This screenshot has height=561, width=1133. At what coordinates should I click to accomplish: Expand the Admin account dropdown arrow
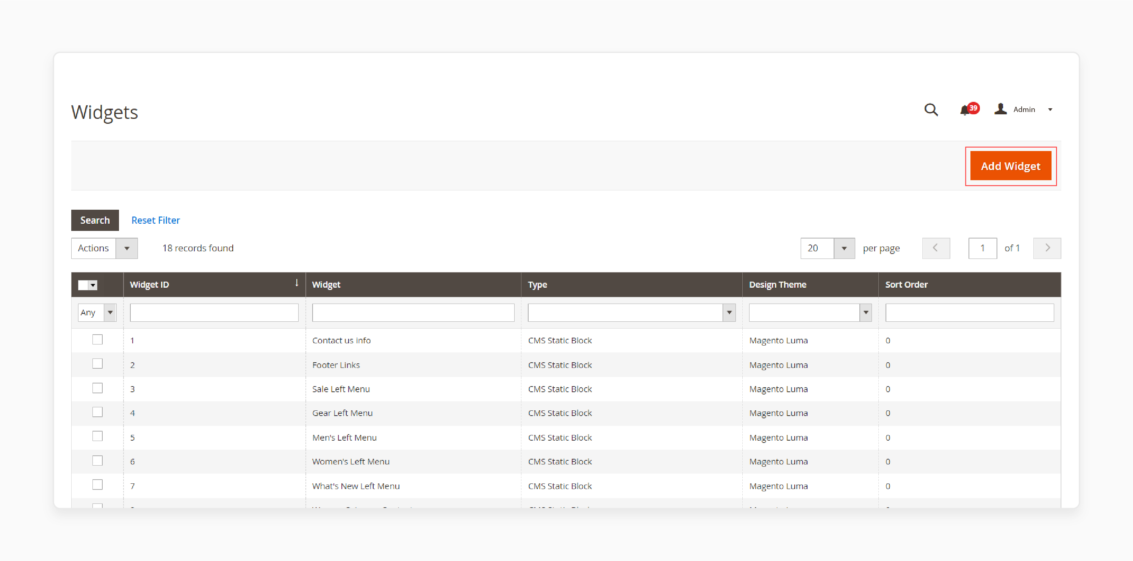point(1050,110)
